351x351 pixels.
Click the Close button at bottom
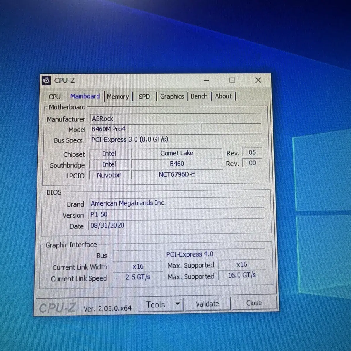[254, 303]
